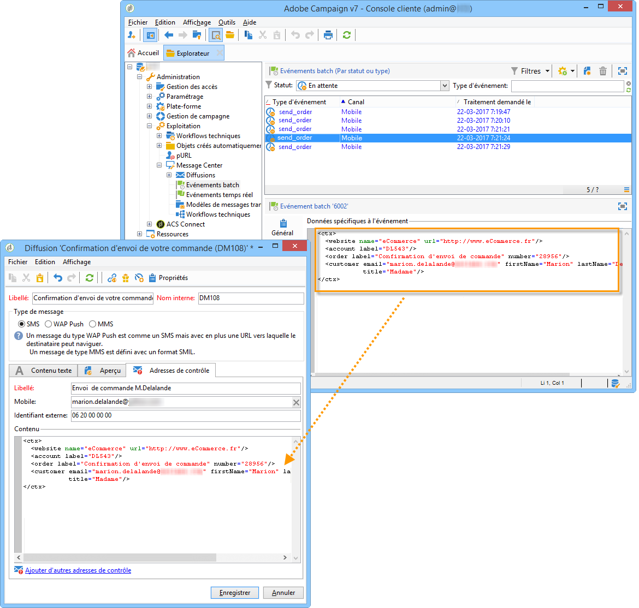This screenshot has width=639, height=608.
Task: Click the Delete trash icon in events list
Action: (x=603, y=71)
